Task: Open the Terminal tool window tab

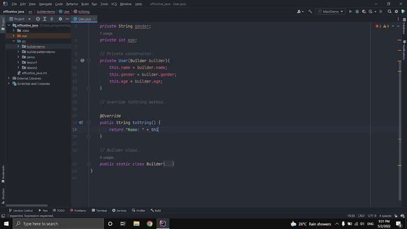Action: (x=99, y=211)
